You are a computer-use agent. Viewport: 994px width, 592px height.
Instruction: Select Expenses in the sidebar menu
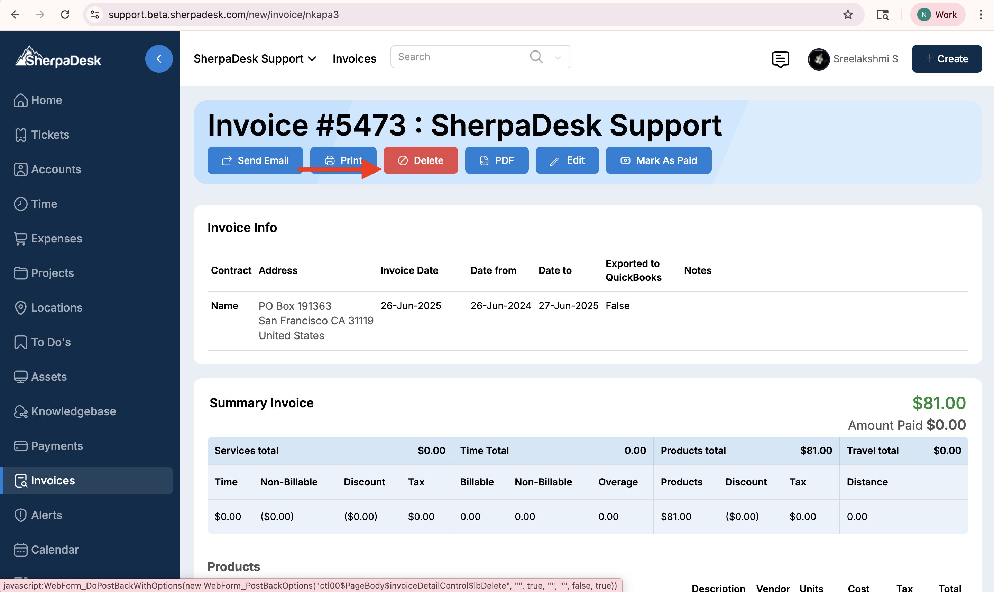coord(56,239)
